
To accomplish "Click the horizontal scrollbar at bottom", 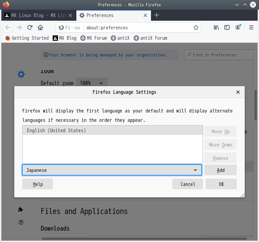I will point(144,239).
